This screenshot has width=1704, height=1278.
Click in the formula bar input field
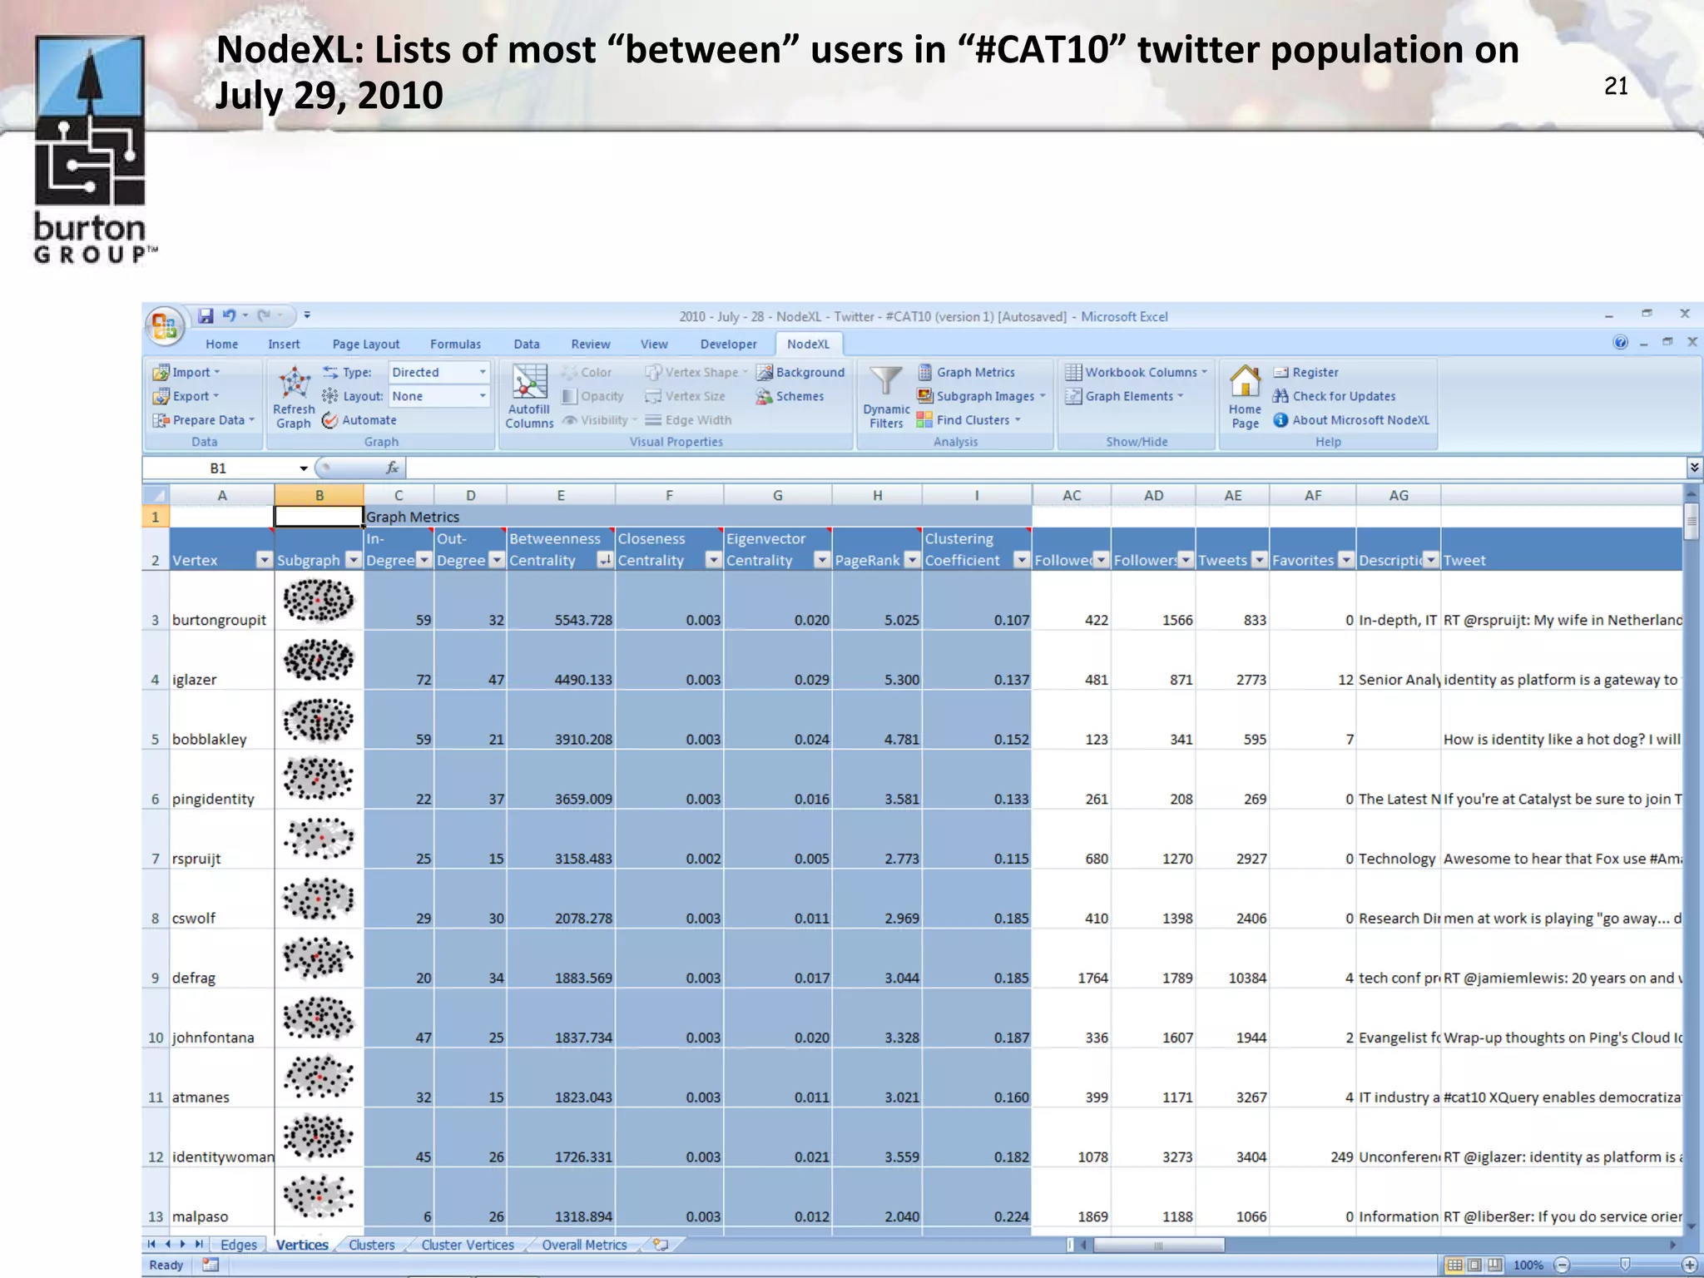[1045, 468]
